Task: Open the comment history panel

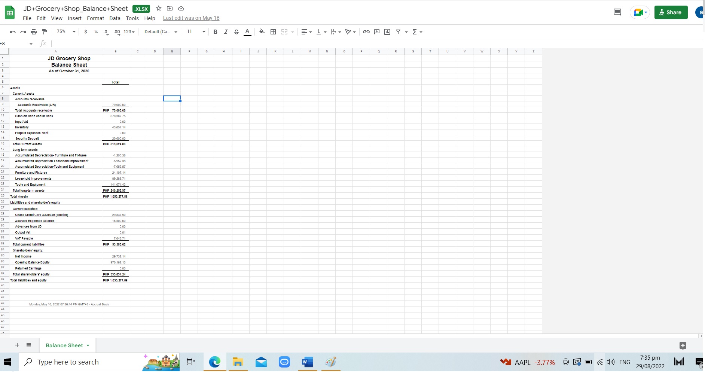Action: click(x=617, y=12)
